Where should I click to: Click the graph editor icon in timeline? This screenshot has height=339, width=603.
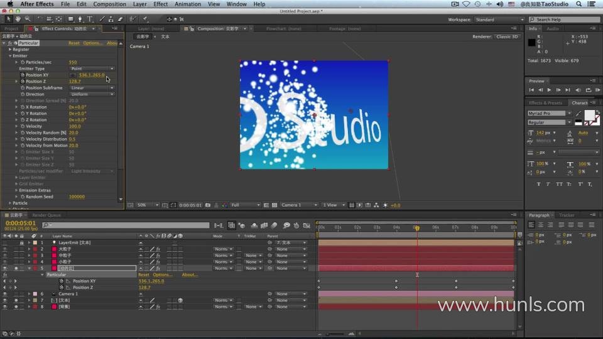tap(307, 225)
